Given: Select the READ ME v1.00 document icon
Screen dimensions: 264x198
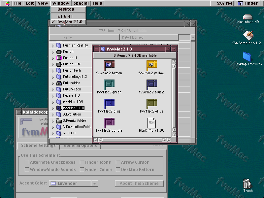Looking at the screenshot, I should (x=151, y=123).
